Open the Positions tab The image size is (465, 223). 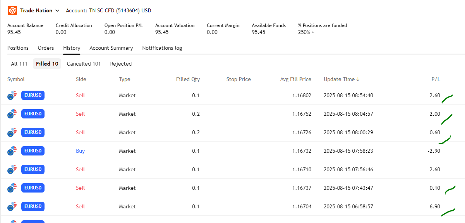tap(18, 48)
